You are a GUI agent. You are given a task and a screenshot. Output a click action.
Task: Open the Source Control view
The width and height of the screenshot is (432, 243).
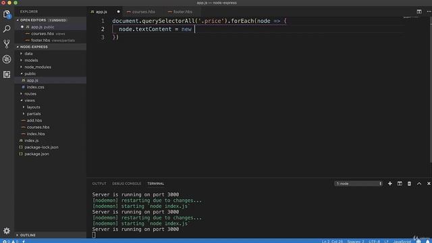click(x=7, y=44)
